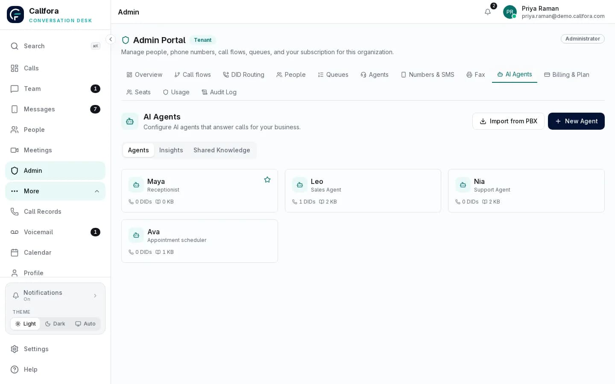Switch to the Audit Log tab
The image size is (615, 384).
coord(219,92)
